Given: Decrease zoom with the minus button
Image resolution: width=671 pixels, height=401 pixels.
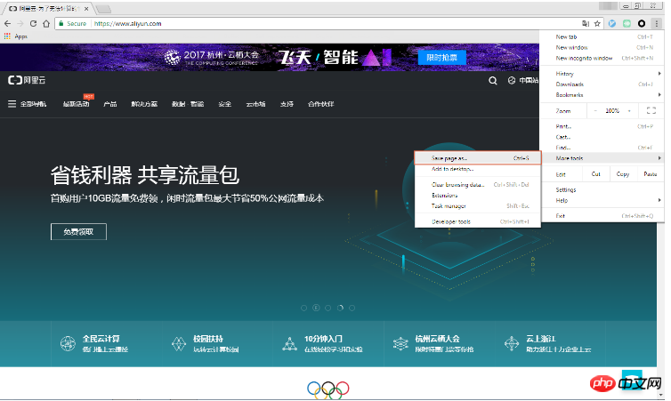Looking at the screenshot, I should (x=595, y=111).
